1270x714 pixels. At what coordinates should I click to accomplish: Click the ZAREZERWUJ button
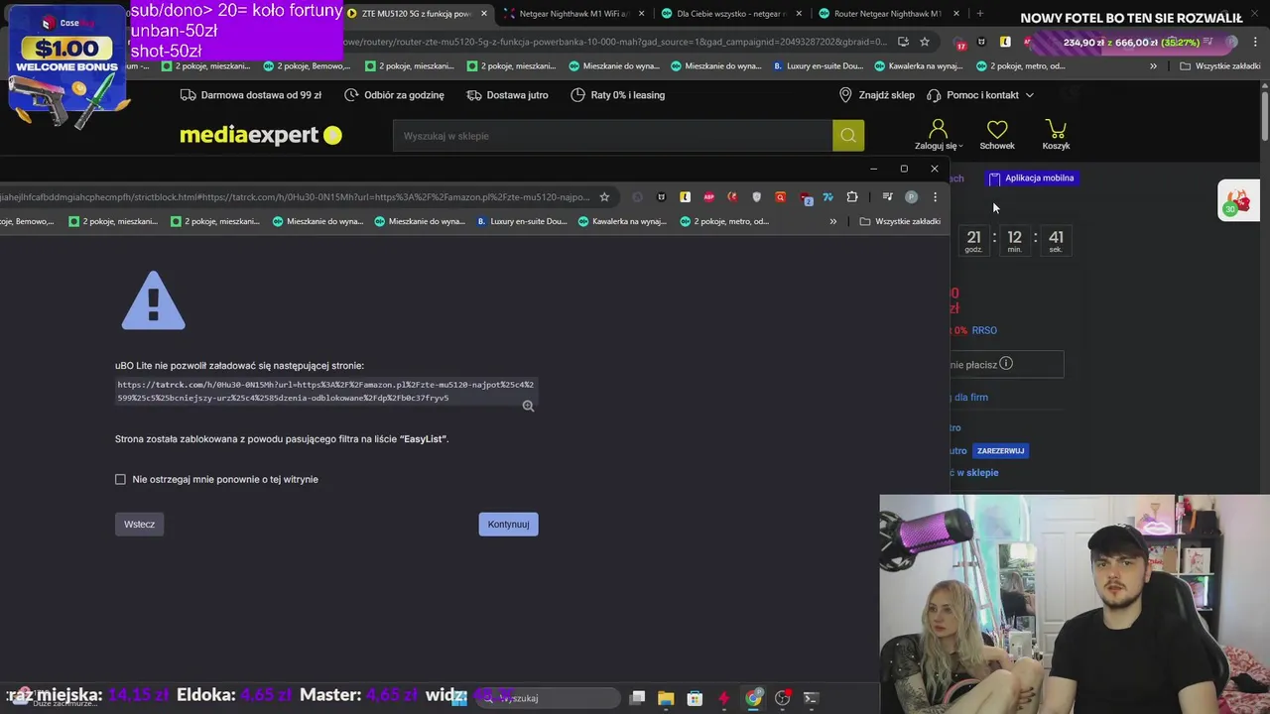(x=1000, y=451)
